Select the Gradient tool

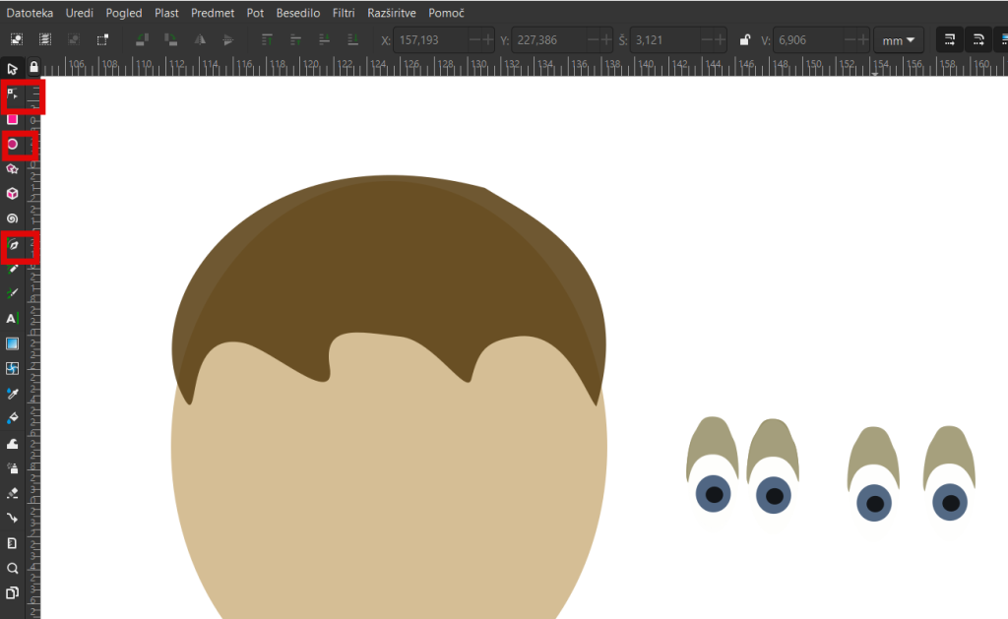(x=12, y=343)
